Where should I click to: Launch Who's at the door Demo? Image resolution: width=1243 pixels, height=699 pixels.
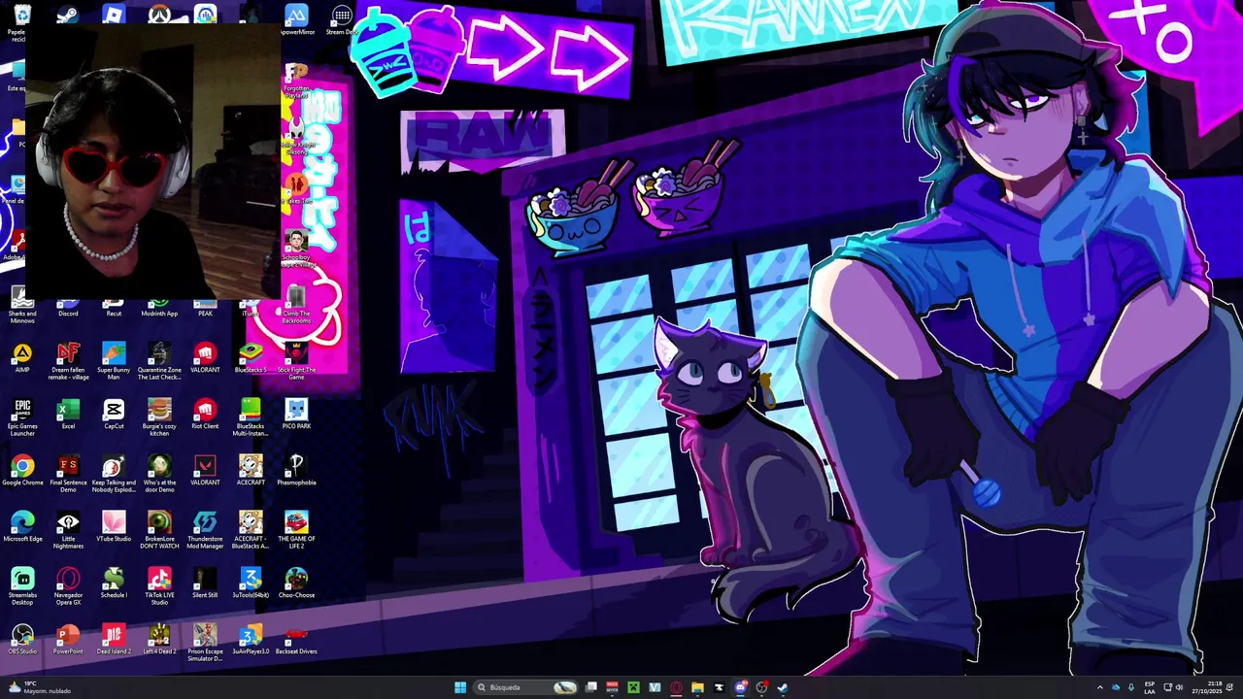pyautogui.click(x=159, y=474)
